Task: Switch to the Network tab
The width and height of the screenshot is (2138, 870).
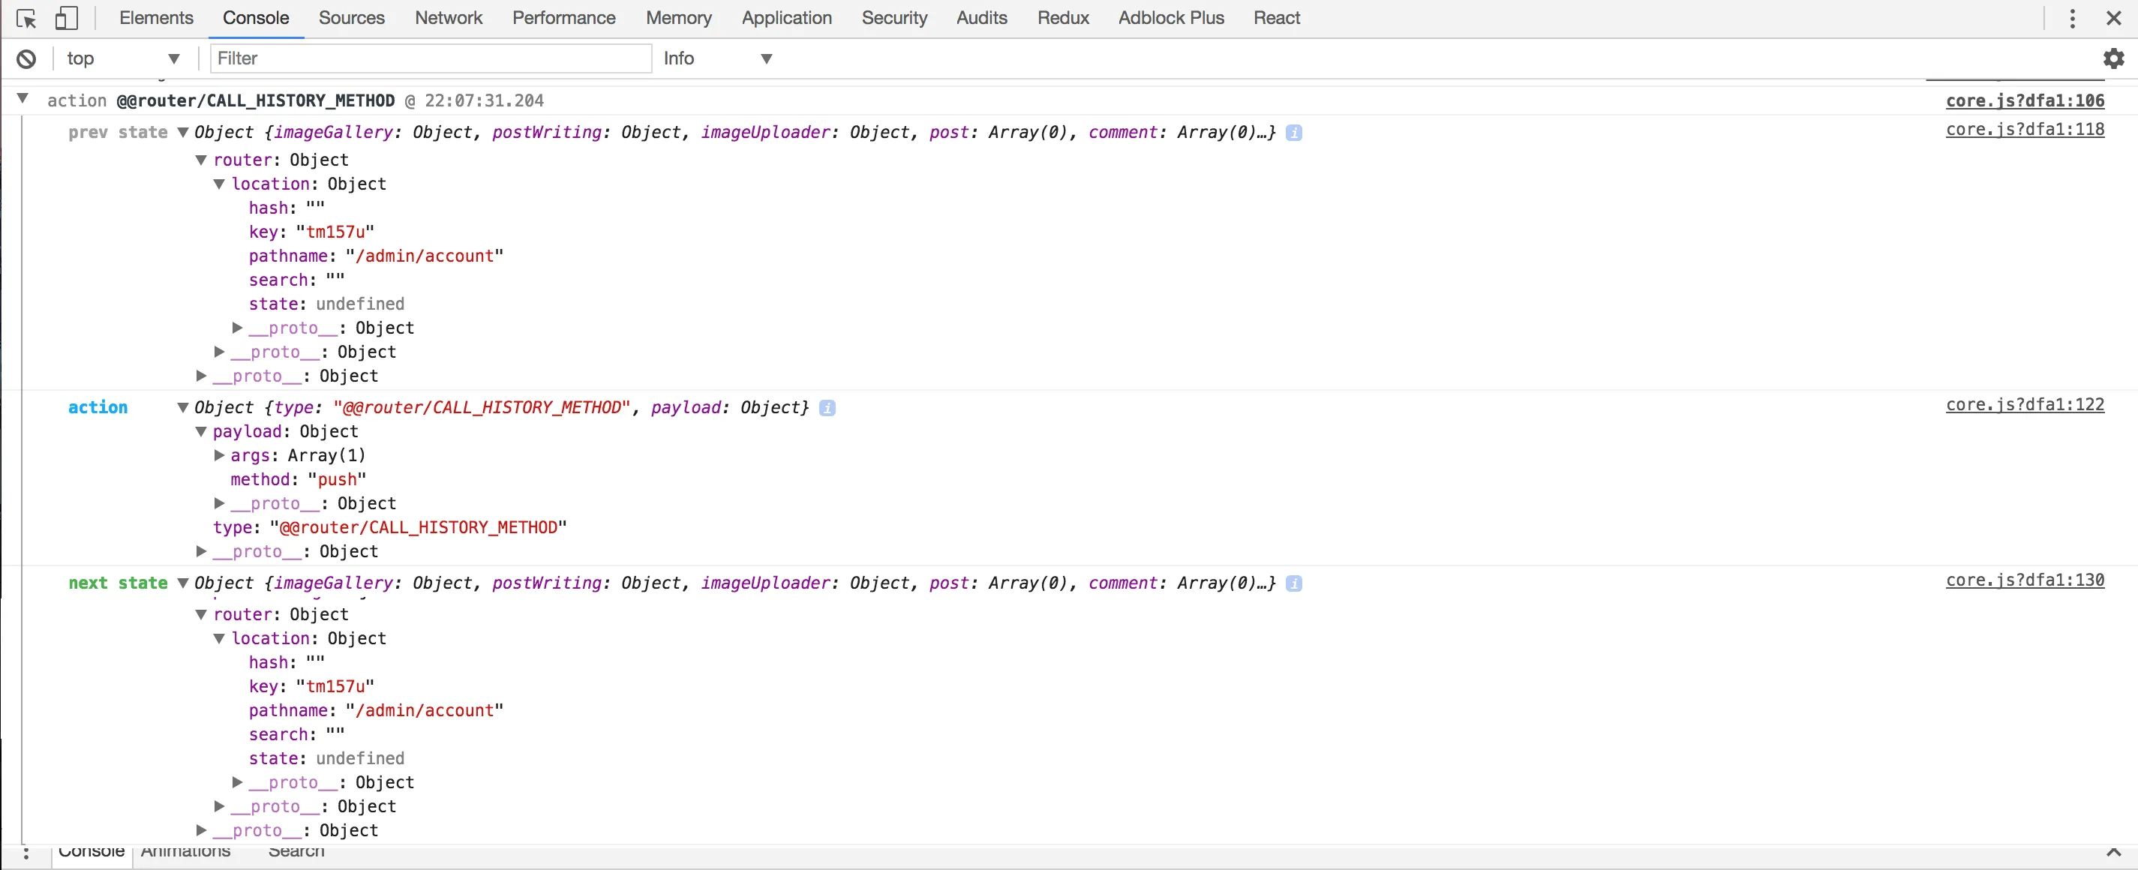Action: (448, 18)
